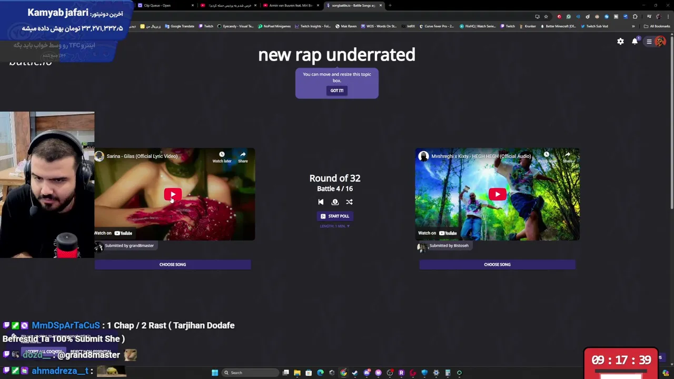Open Calculator on taskbar
This screenshot has height=379, width=674.
click(x=448, y=373)
